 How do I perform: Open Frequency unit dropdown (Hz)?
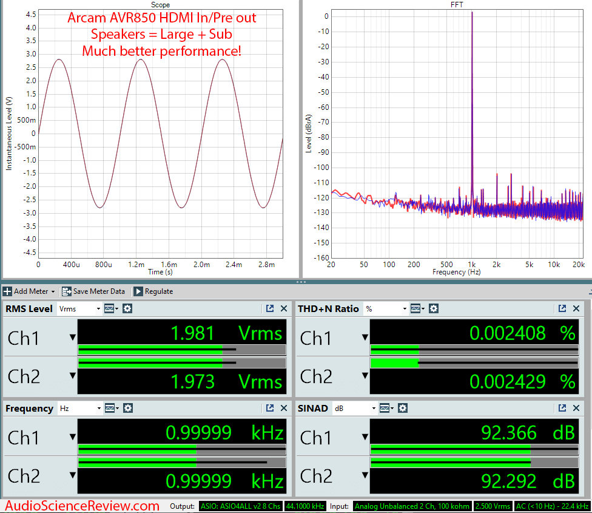point(80,409)
